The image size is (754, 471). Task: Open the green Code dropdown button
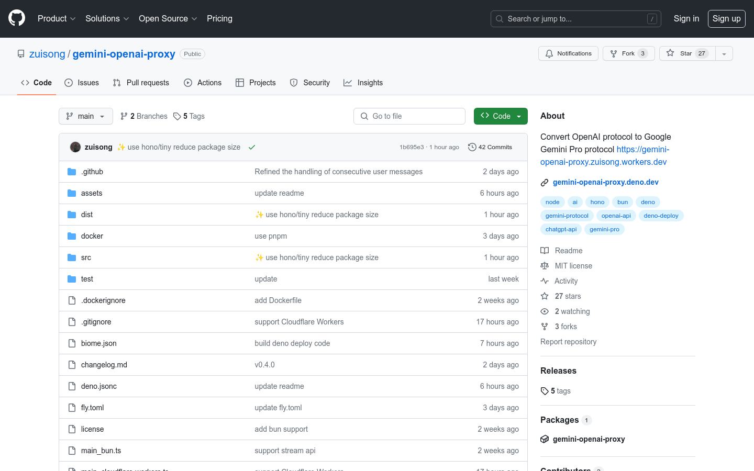[501, 116]
